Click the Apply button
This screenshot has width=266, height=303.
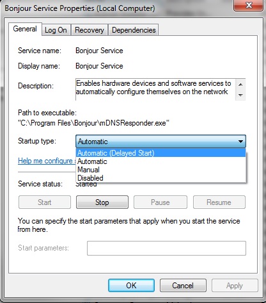235,286
